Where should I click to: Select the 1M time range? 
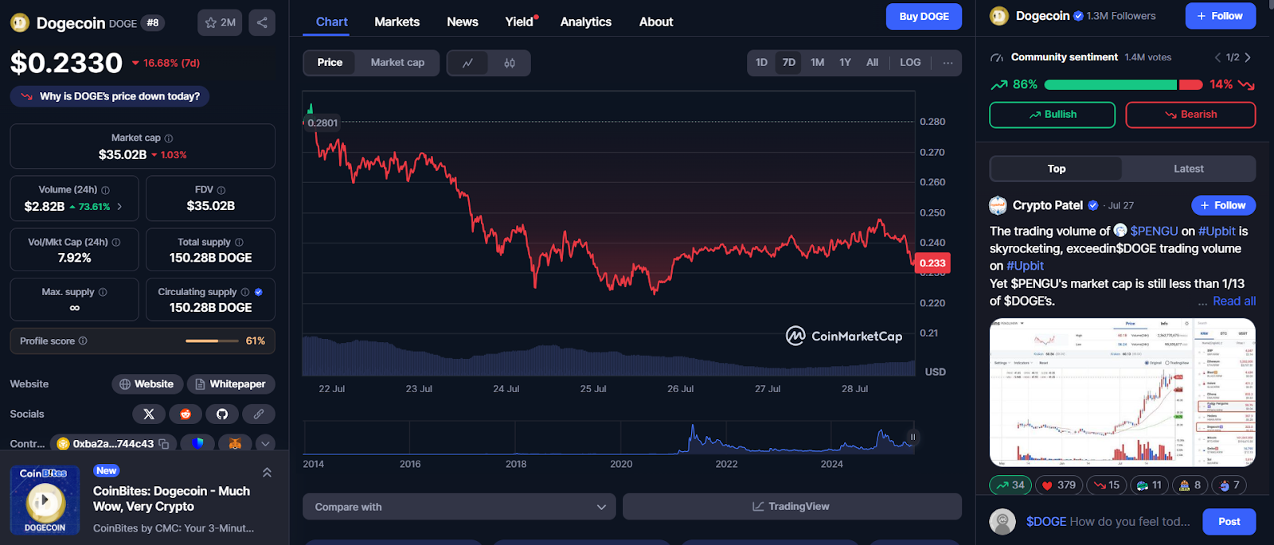tap(817, 63)
